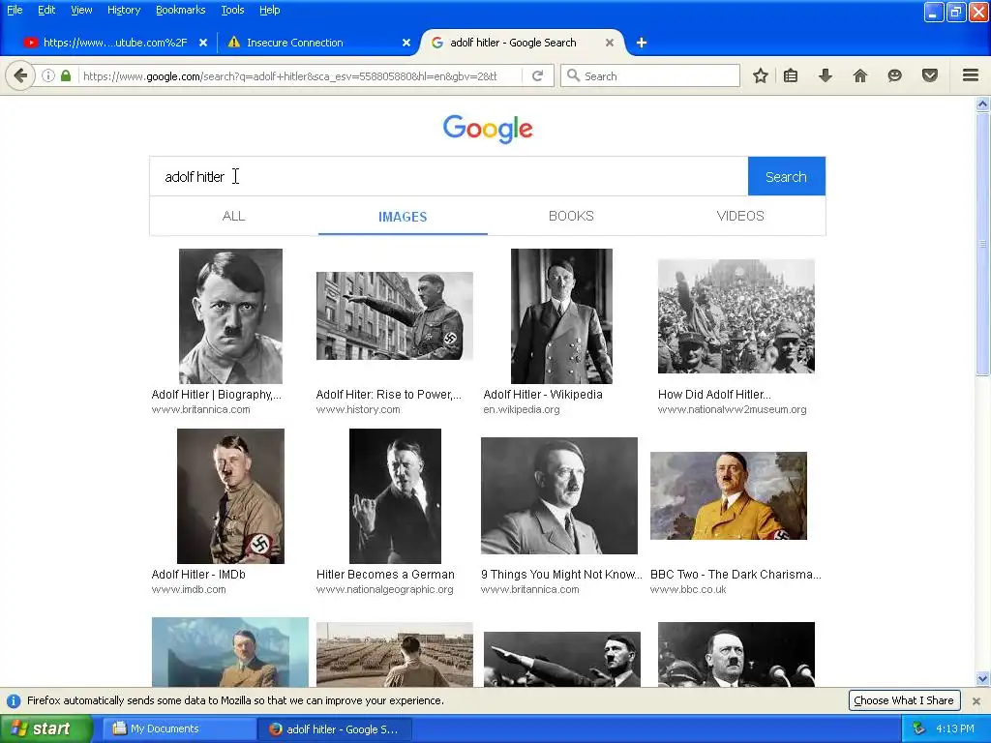Click the browser back arrow button
The image size is (991, 743).
(x=20, y=75)
